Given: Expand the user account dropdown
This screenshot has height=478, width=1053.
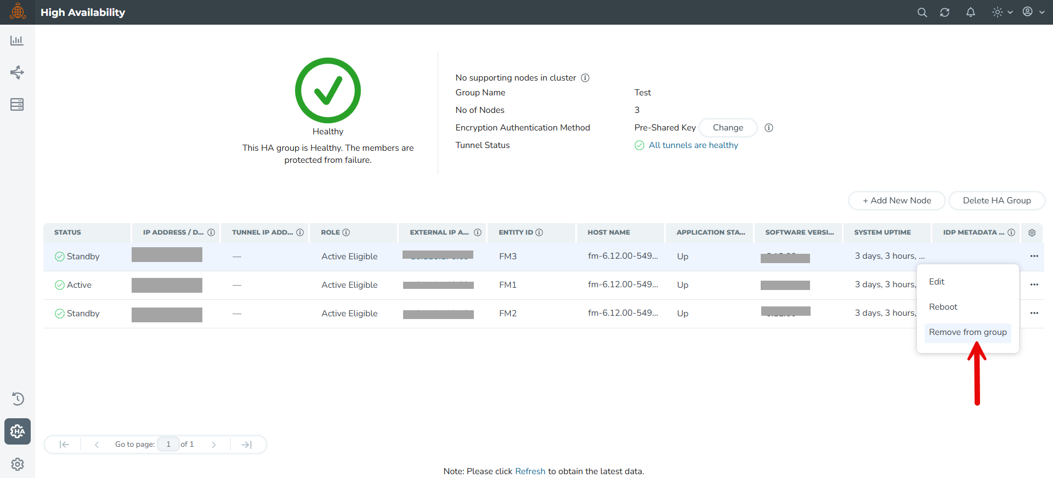Looking at the screenshot, I should coord(1033,13).
